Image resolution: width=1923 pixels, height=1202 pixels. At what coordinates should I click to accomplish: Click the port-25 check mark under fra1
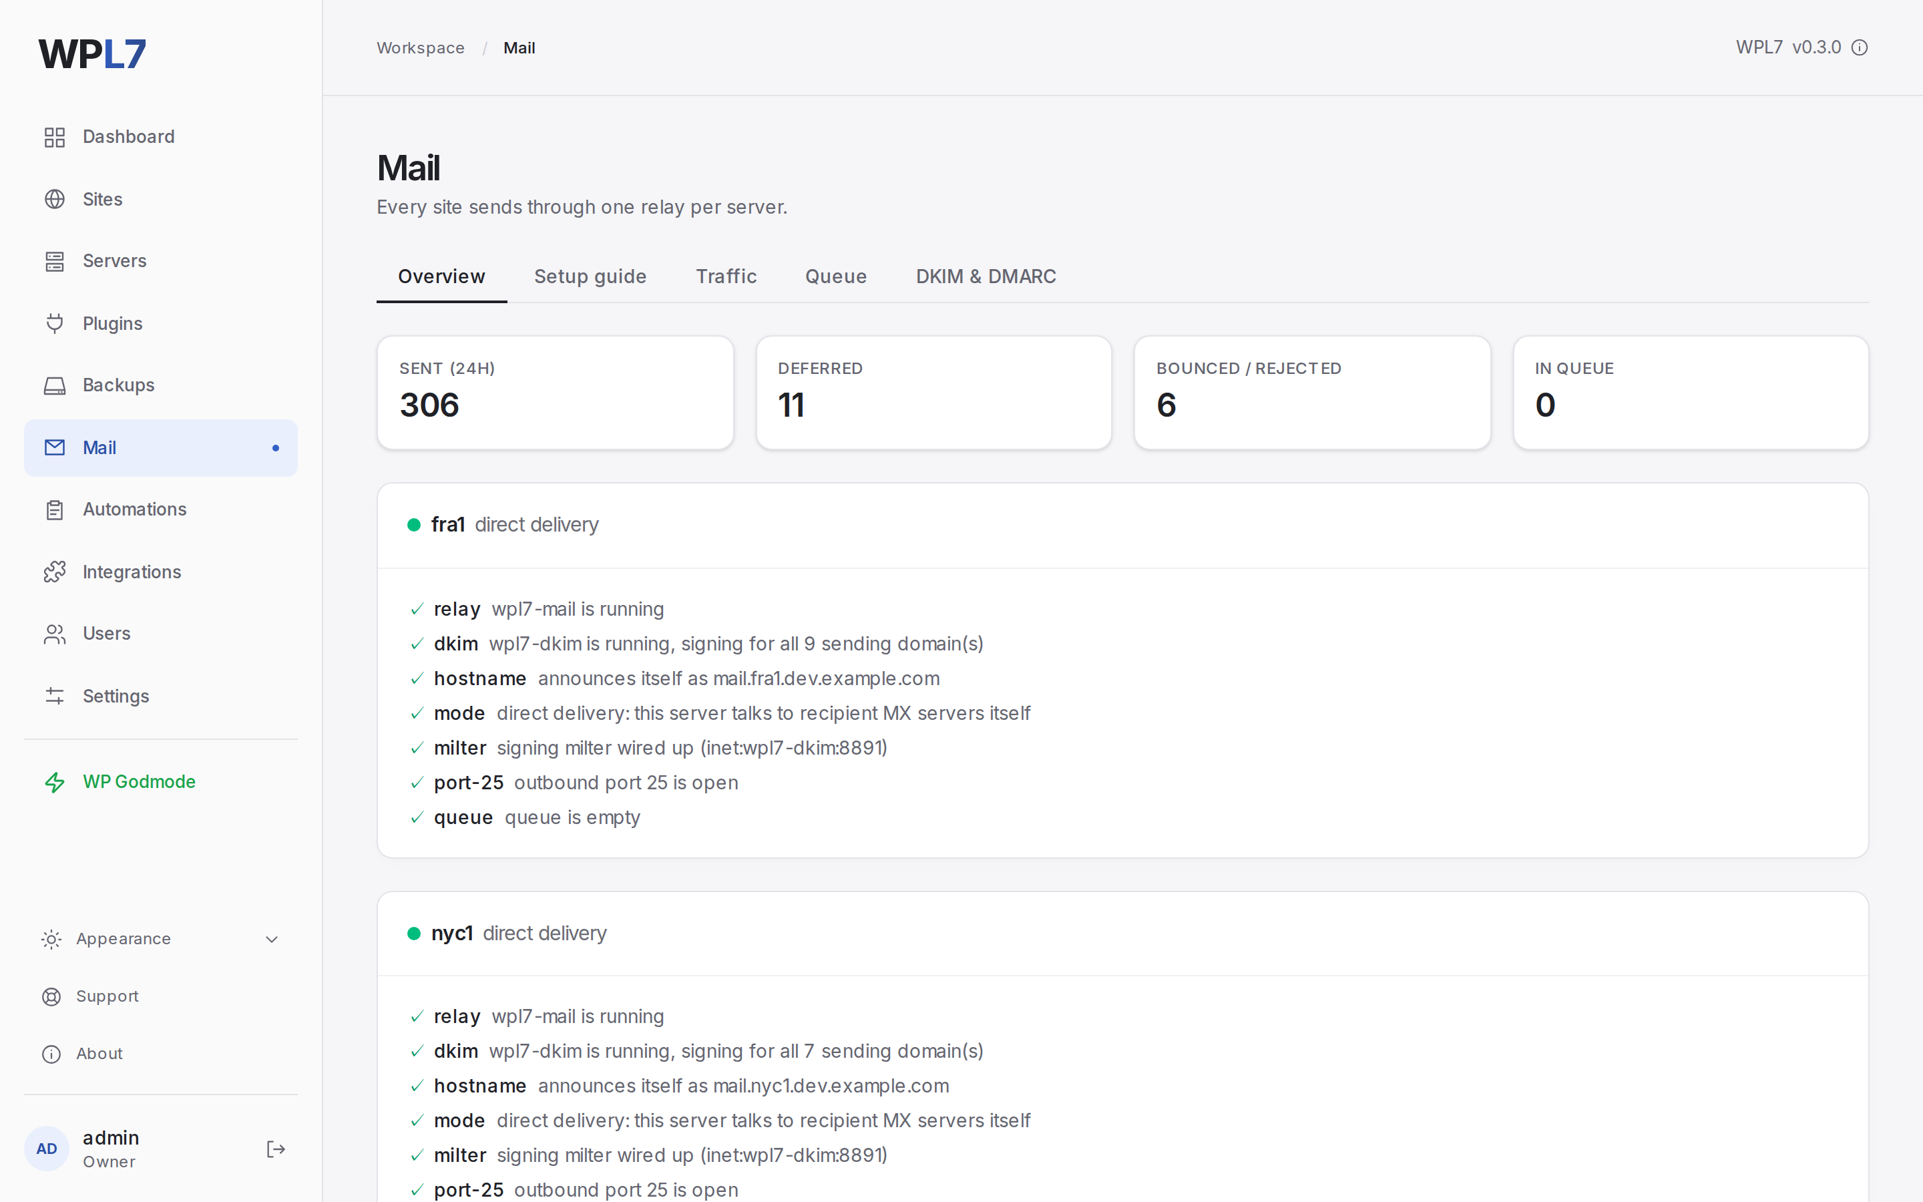pyautogui.click(x=417, y=783)
